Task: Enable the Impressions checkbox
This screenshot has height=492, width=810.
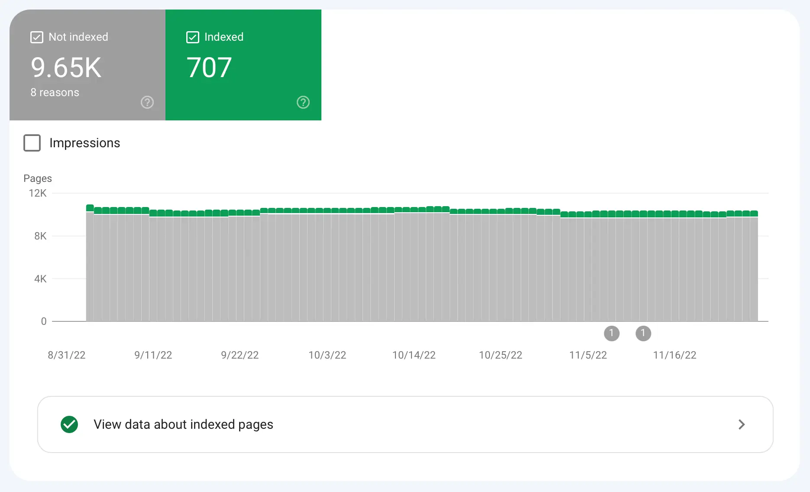Action: click(32, 143)
